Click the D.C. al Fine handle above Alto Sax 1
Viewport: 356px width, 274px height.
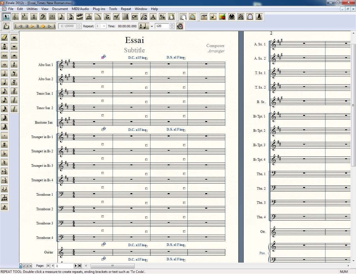(146, 58)
